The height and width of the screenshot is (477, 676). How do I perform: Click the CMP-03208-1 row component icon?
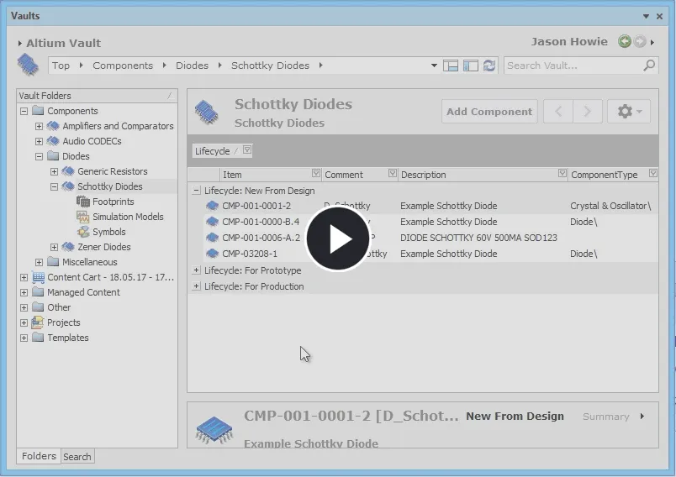pyautogui.click(x=212, y=254)
